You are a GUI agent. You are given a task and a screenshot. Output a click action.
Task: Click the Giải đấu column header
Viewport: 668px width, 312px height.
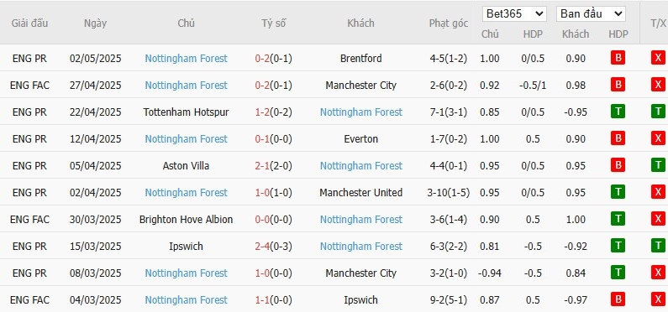[x=29, y=23]
